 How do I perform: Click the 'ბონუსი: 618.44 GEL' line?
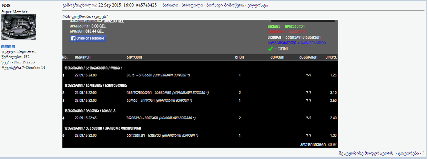86,31
